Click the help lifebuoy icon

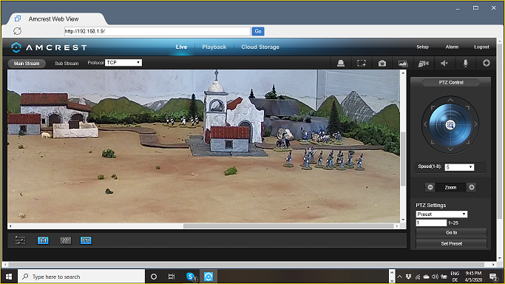487,63
